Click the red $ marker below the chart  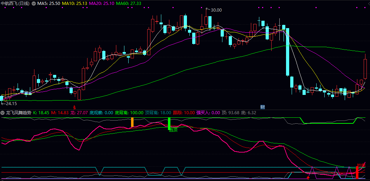point(74,106)
